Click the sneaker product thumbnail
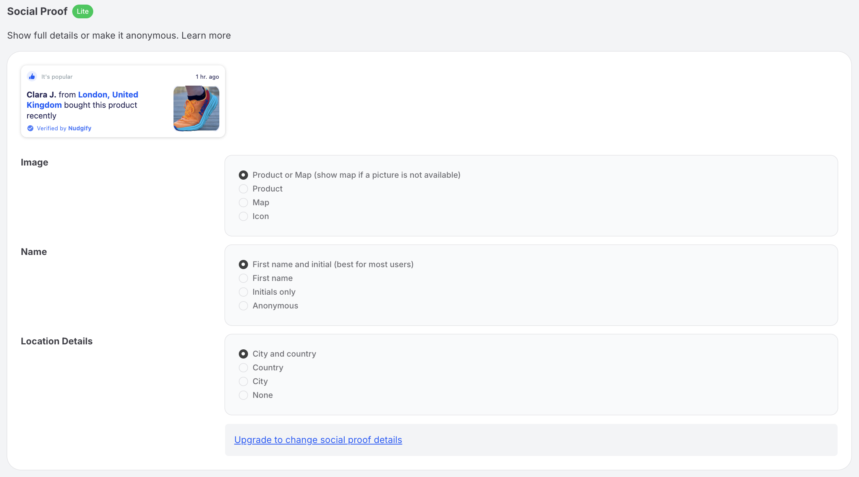Image resolution: width=859 pixels, height=477 pixels. 196,109
